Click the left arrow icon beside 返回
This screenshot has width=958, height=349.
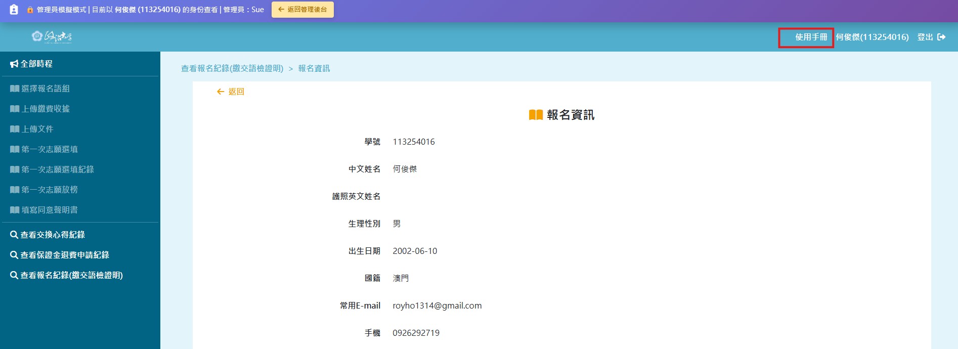tap(221, 92)
